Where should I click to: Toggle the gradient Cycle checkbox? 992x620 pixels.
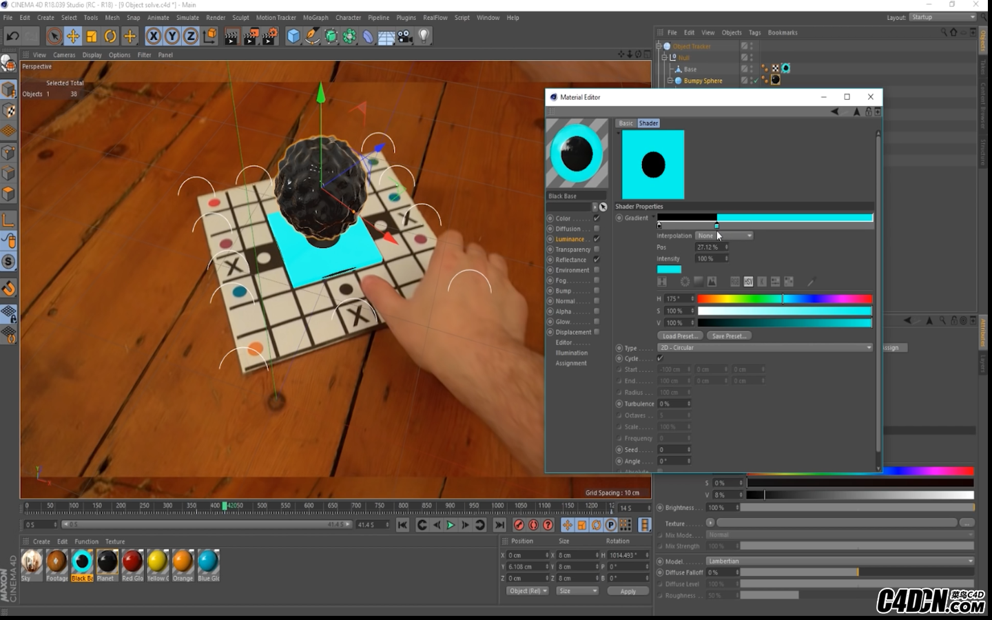(x=660, y=358)
